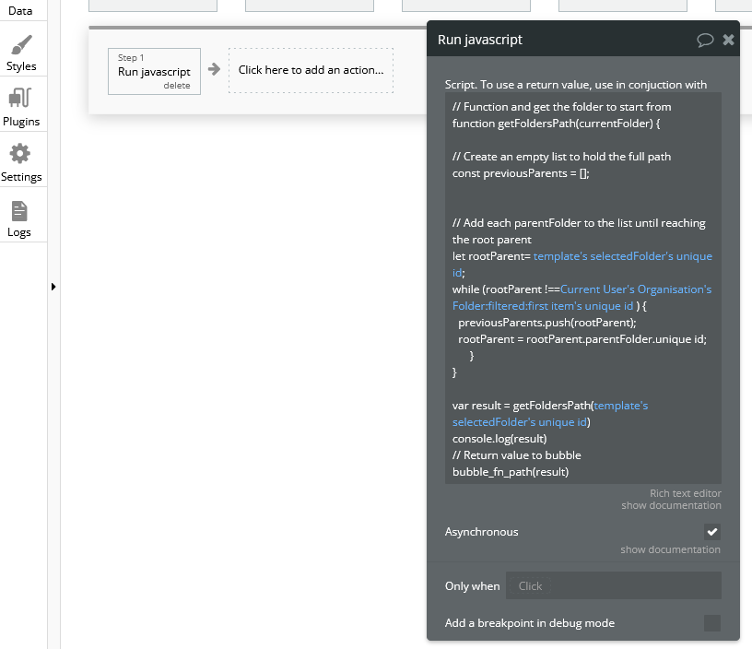Click the arrow between workflow steps

214,69
